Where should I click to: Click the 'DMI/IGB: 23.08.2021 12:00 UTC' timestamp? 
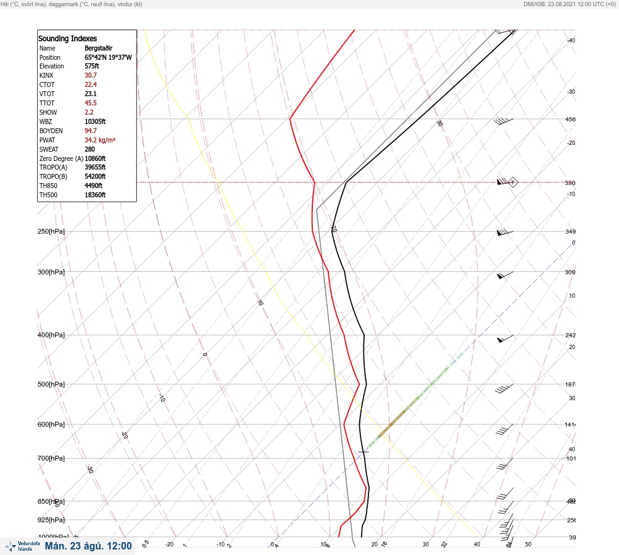click(x=569, y=4)
